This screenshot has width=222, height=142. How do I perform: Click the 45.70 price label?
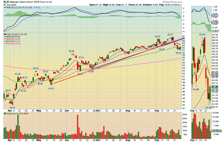[8, 90]
